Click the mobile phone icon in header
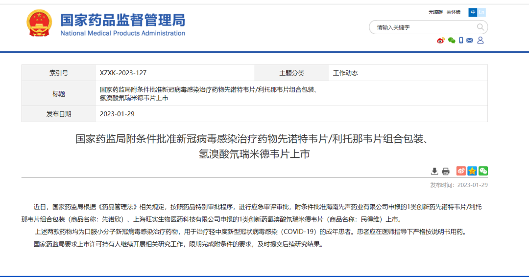Viewport: 529px width, 278px height. click(461, 41)
